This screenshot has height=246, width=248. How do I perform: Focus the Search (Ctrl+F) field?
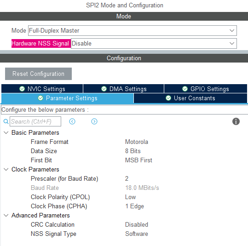pos(35,121)
